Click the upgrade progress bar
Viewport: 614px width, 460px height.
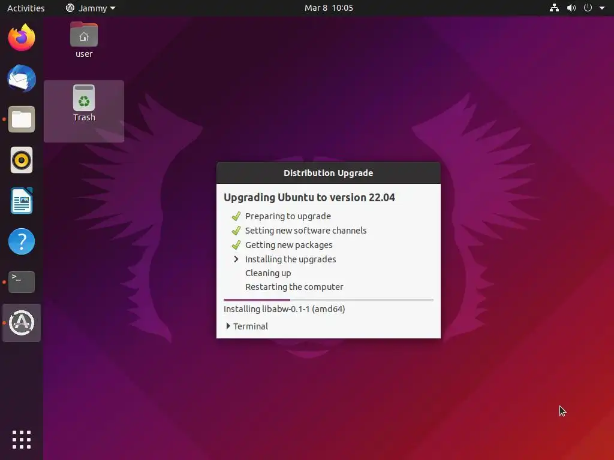(x=328, y=300)
